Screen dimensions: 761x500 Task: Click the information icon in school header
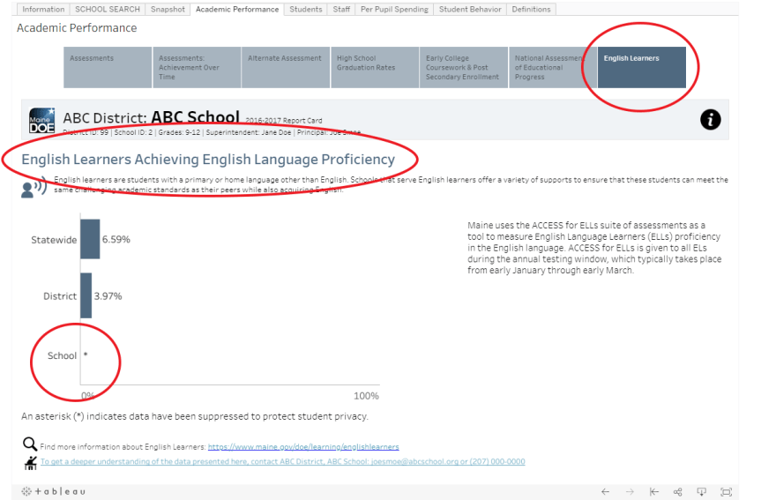(710, 121)
